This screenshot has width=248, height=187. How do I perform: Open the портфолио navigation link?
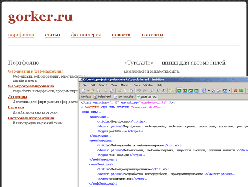pyautogui.click(x=21, y=35)
